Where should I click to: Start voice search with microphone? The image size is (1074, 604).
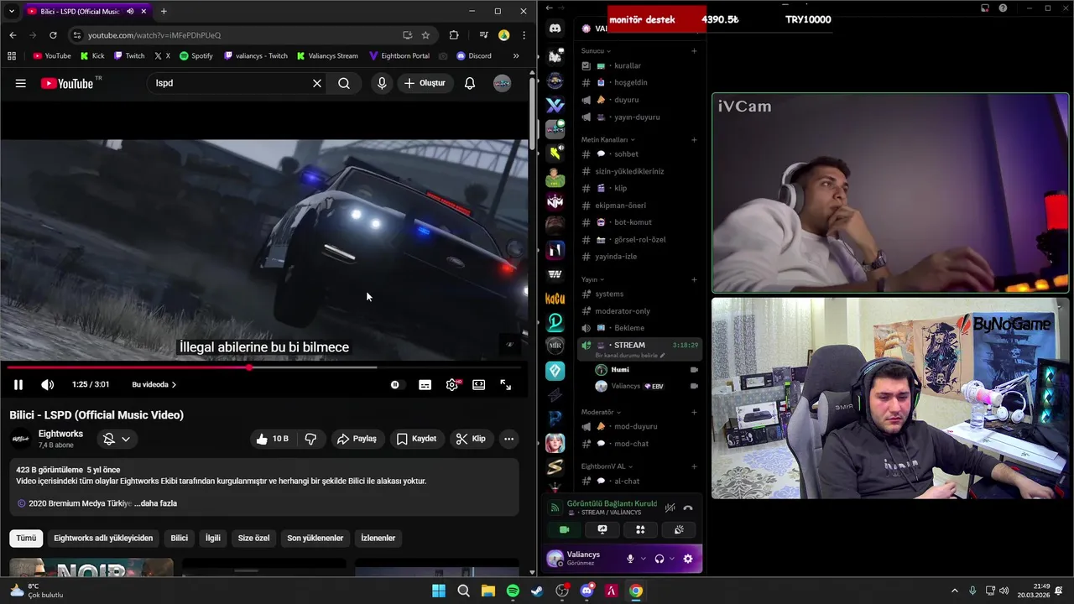pyautogui.click(x=382, y=83)
